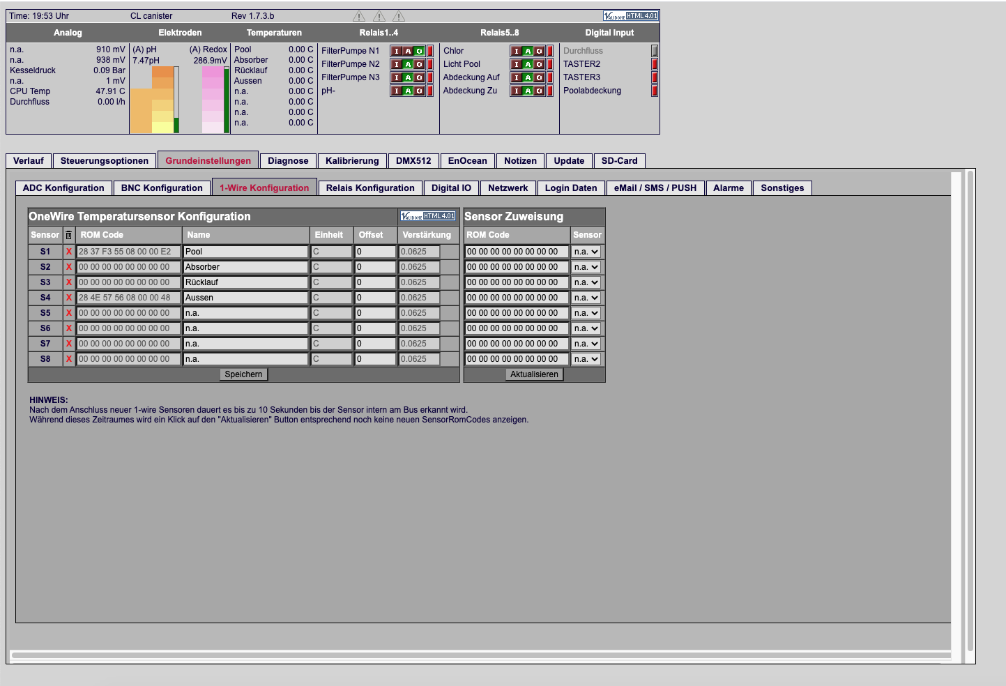Delete sensor S2 with its red X
1006x686 pixels.
tap(69, 267)
